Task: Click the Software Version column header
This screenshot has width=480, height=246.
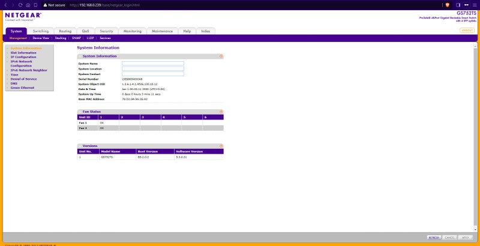Action: [199, 151]
